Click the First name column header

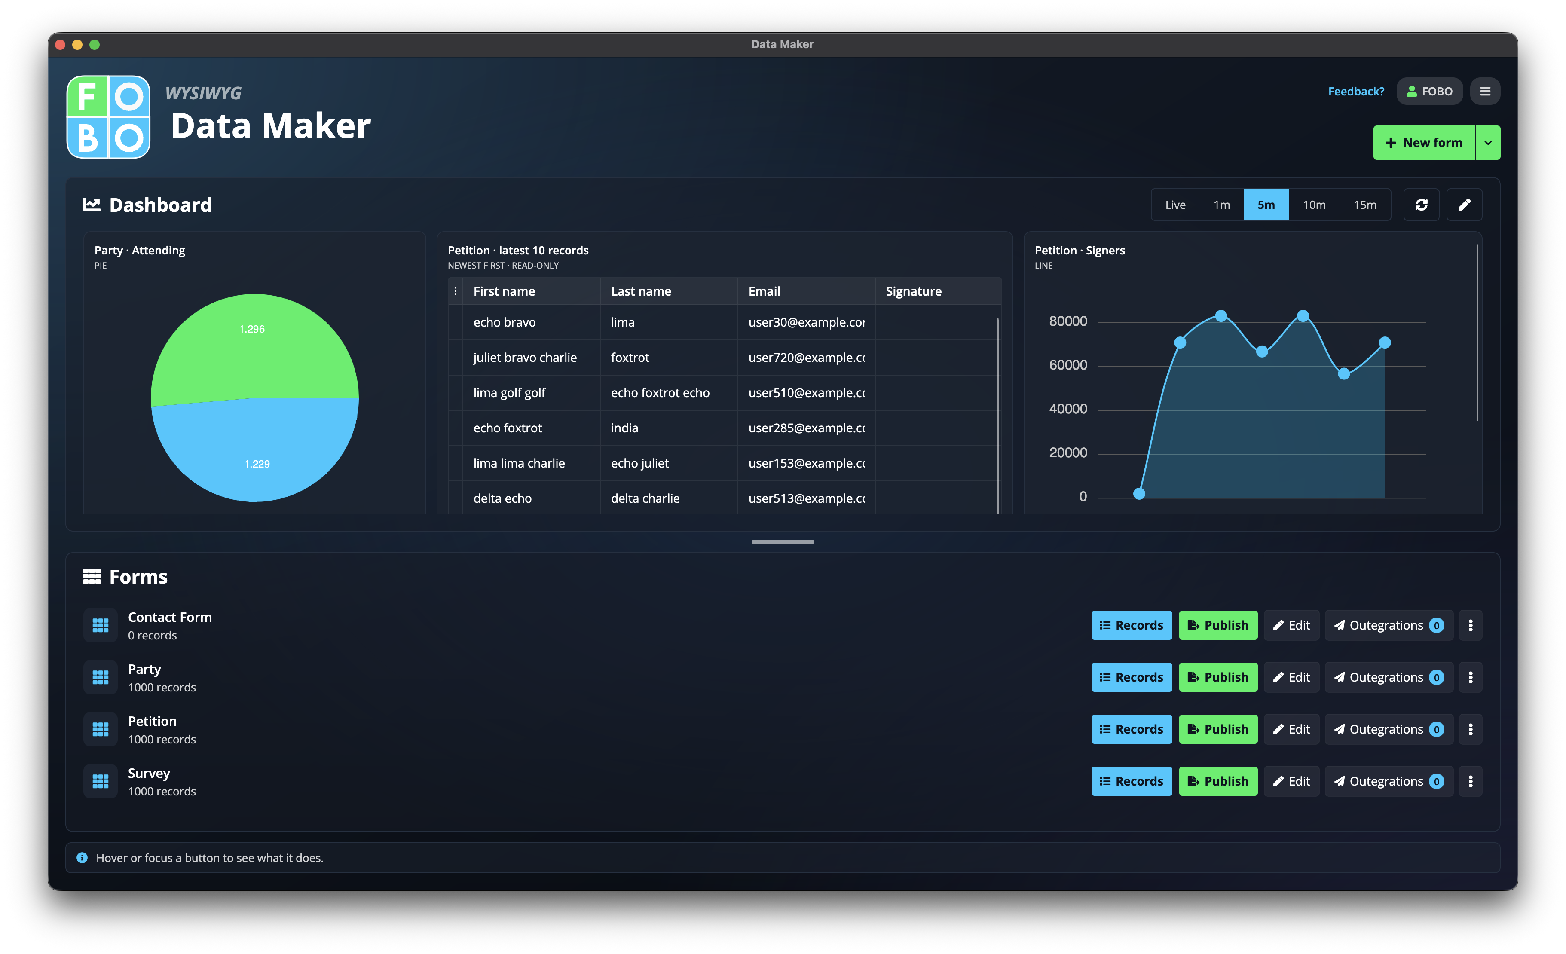pyautogui.click(x=531, y=291)
